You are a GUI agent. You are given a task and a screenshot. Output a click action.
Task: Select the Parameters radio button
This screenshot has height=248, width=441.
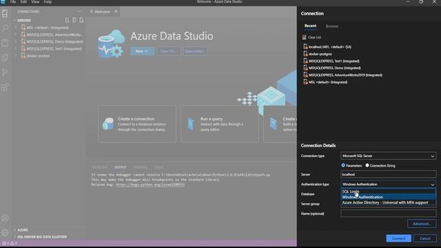point(343,165)
